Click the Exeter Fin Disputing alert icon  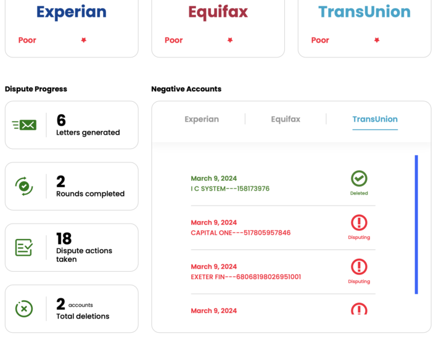[359, 267]
